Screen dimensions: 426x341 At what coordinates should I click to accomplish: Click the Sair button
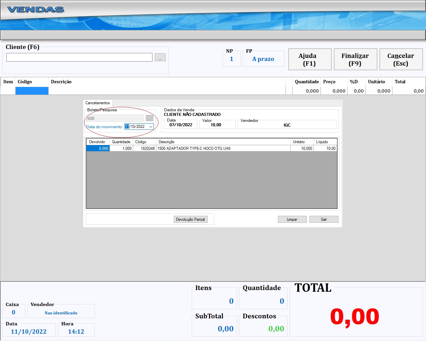pos(323,219)
